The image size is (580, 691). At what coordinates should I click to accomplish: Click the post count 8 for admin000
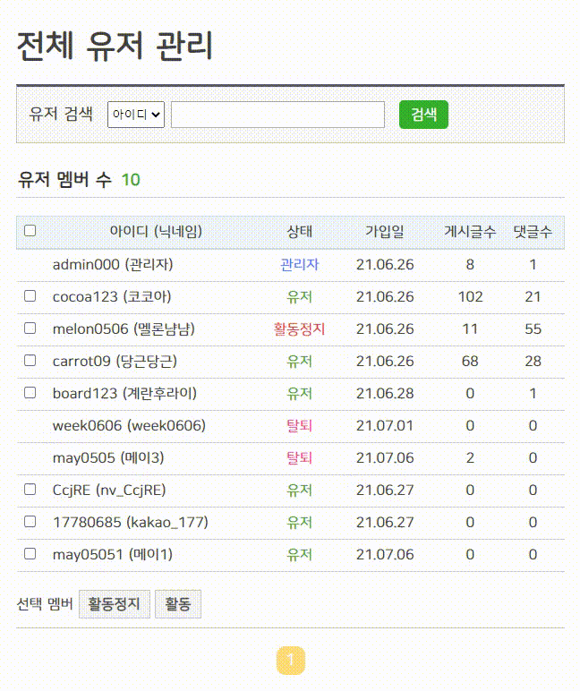coord(470,264)
